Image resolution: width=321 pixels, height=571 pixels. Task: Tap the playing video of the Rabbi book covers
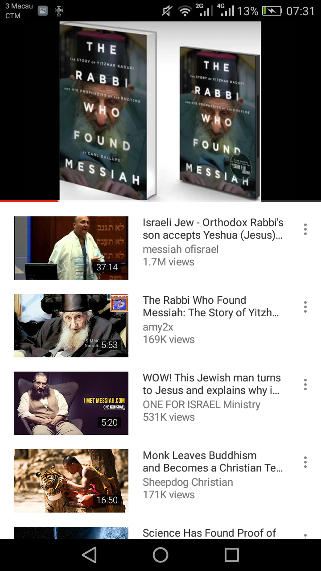[x=160, y=112]
